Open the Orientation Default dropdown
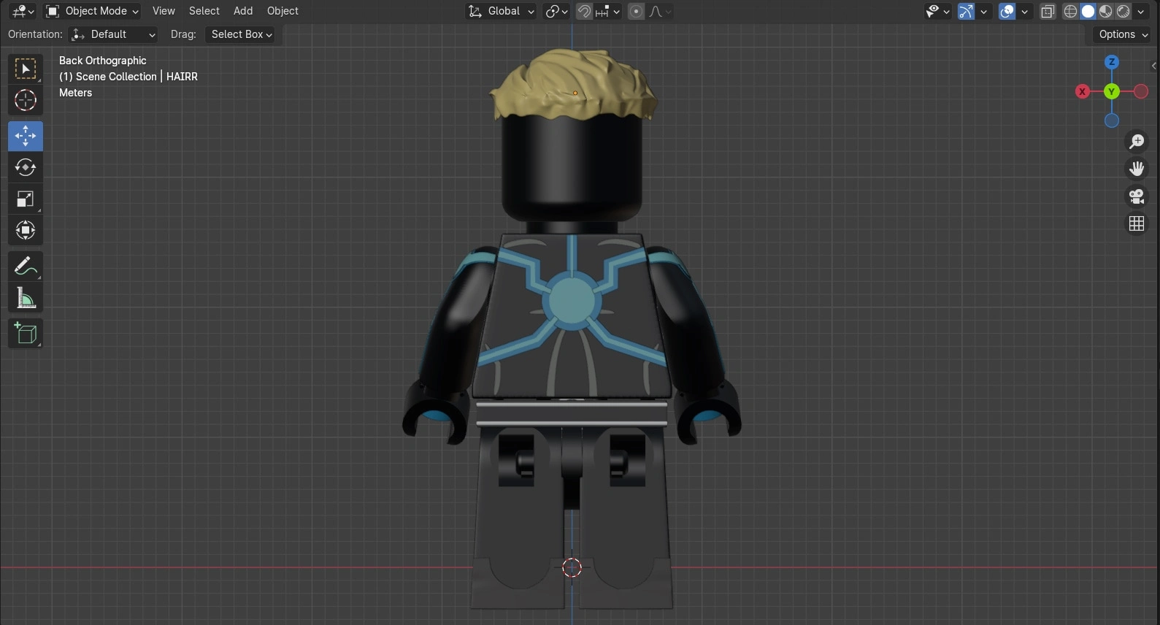Viewport: 1160px width, 625px height. click(x=113, y=34)
